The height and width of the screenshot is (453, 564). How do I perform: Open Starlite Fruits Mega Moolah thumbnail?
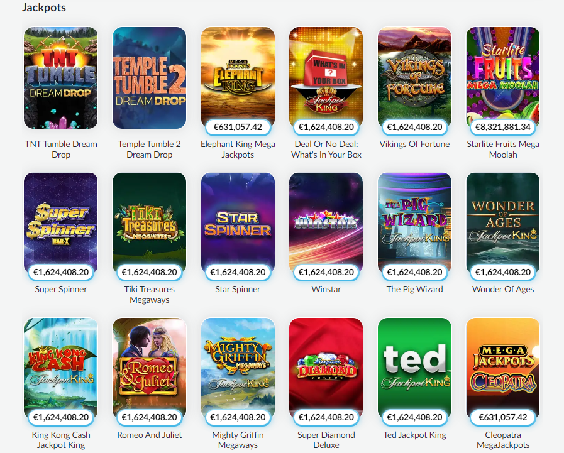click(x=503, y=78)
